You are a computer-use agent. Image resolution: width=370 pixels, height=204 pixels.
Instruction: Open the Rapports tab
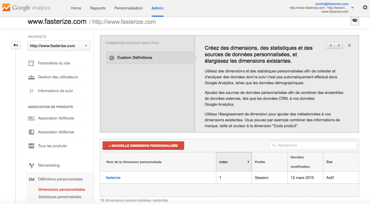click(98, 8)
